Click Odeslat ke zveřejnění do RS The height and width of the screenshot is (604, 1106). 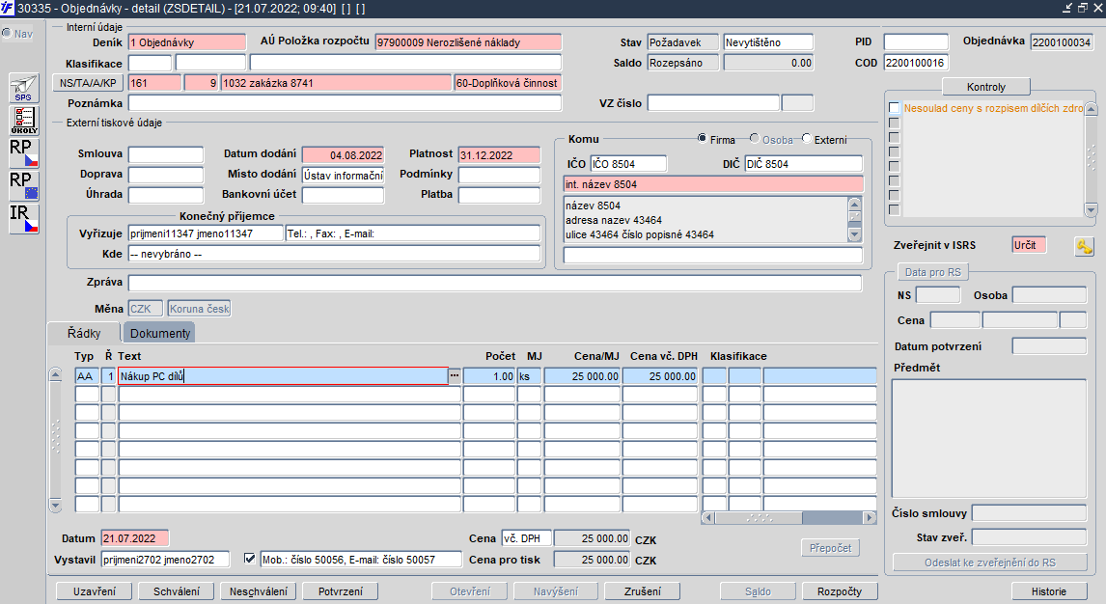[x=990, y=563]
